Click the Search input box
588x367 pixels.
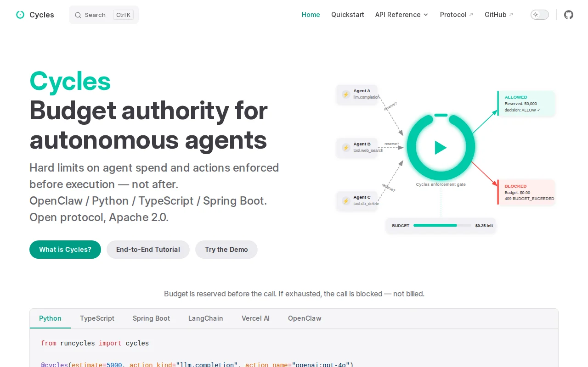coord(104,15)
